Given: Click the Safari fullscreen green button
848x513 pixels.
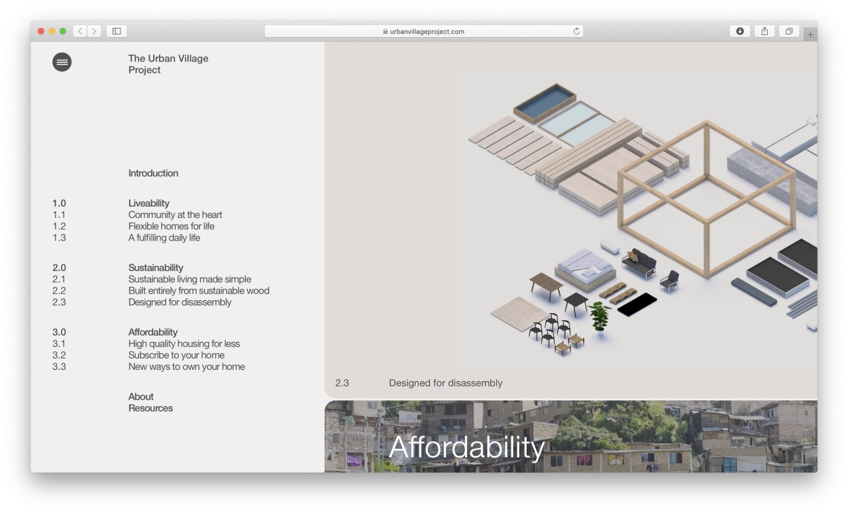Looking at the screenshot, I should click(x=63, y=31).
